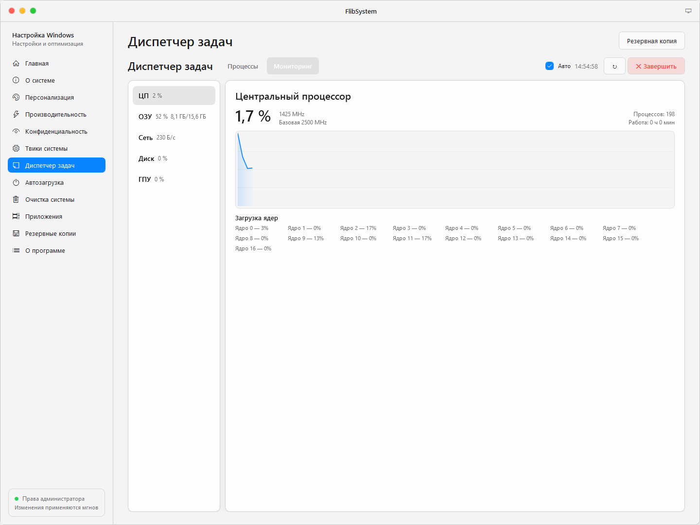Click the gear icon beside Твики системы

coord(16,149)
